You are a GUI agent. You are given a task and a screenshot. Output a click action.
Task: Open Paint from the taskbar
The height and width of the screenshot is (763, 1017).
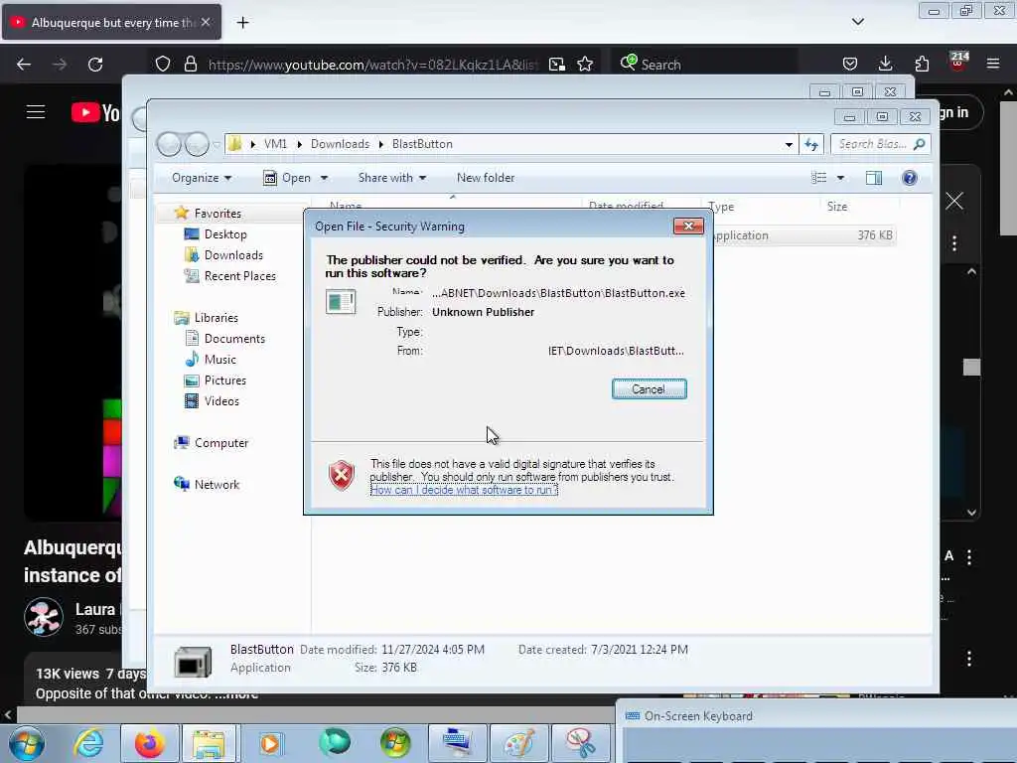(518, 743)
